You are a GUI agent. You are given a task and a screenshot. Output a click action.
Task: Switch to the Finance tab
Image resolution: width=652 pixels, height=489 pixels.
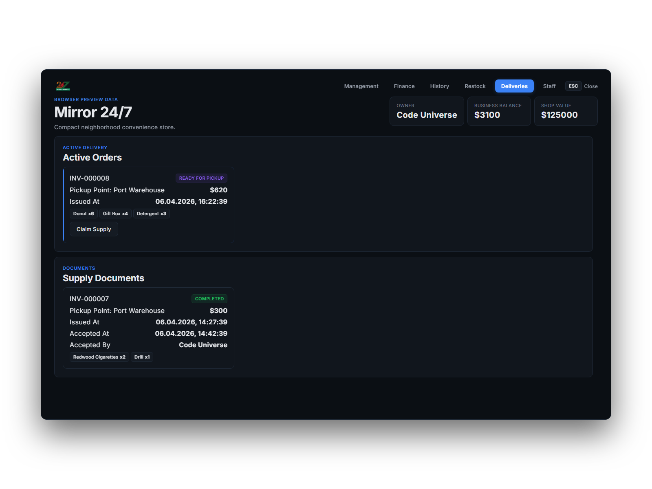coord(404,86)
